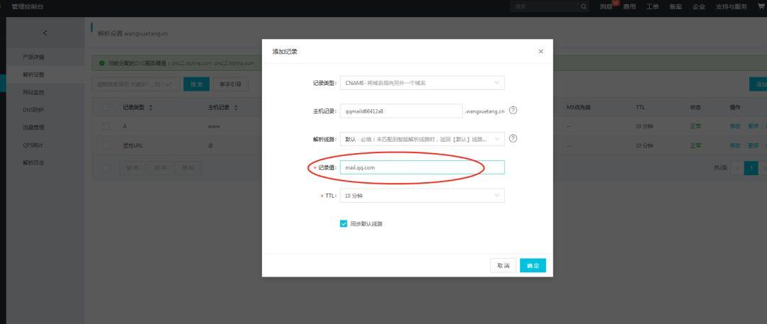Click the 暂停 batch button below the table
The image size is (767, 324).
(x=133, y=168)
